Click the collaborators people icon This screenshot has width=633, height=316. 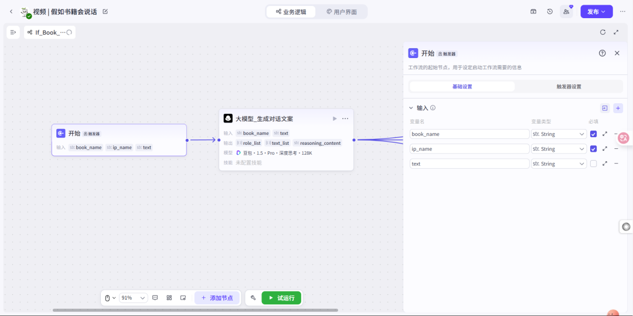point(566,12)
